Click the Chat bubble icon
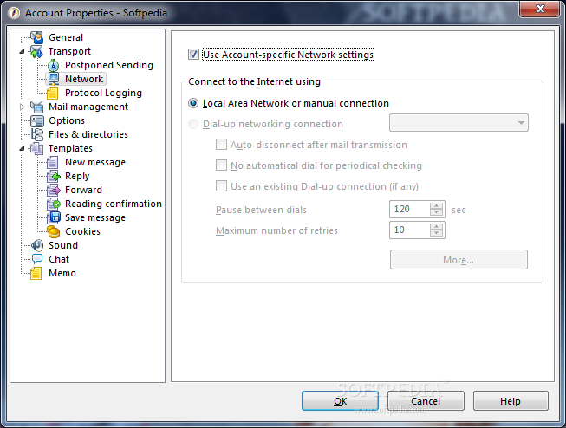566x428 pixels. tap(36, 259)
